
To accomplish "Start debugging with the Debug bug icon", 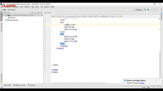I will click(148, 10).
